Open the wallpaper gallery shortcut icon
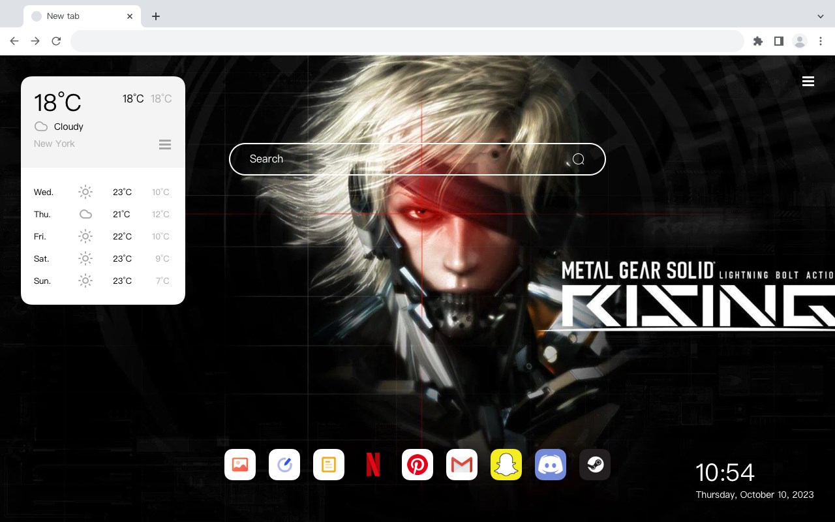Image resolution: width=835 pixels, height=522 pixels. [240, 465]
